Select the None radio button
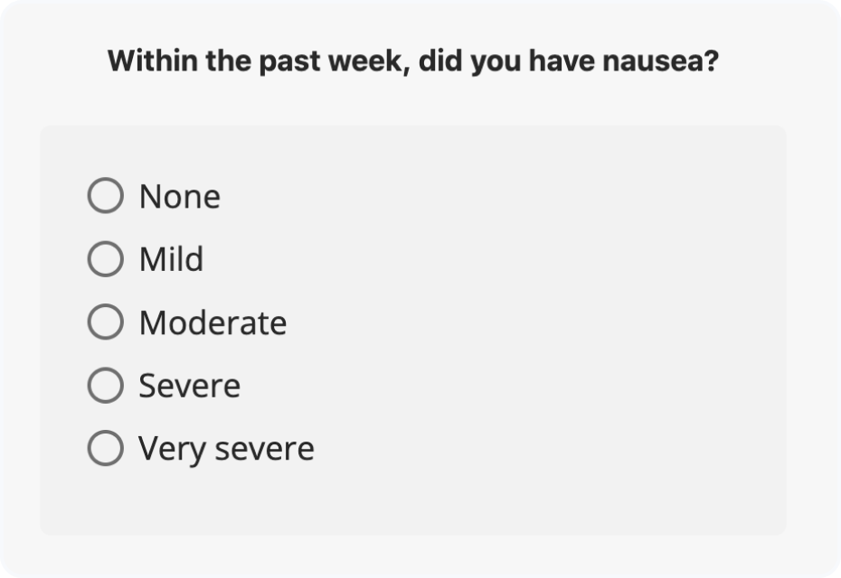 (x=106, y=195)
